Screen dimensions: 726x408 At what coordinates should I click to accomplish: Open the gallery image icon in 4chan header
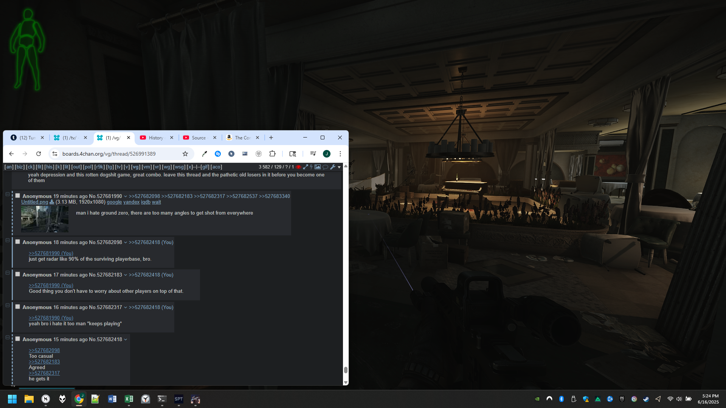coord(318,167)
